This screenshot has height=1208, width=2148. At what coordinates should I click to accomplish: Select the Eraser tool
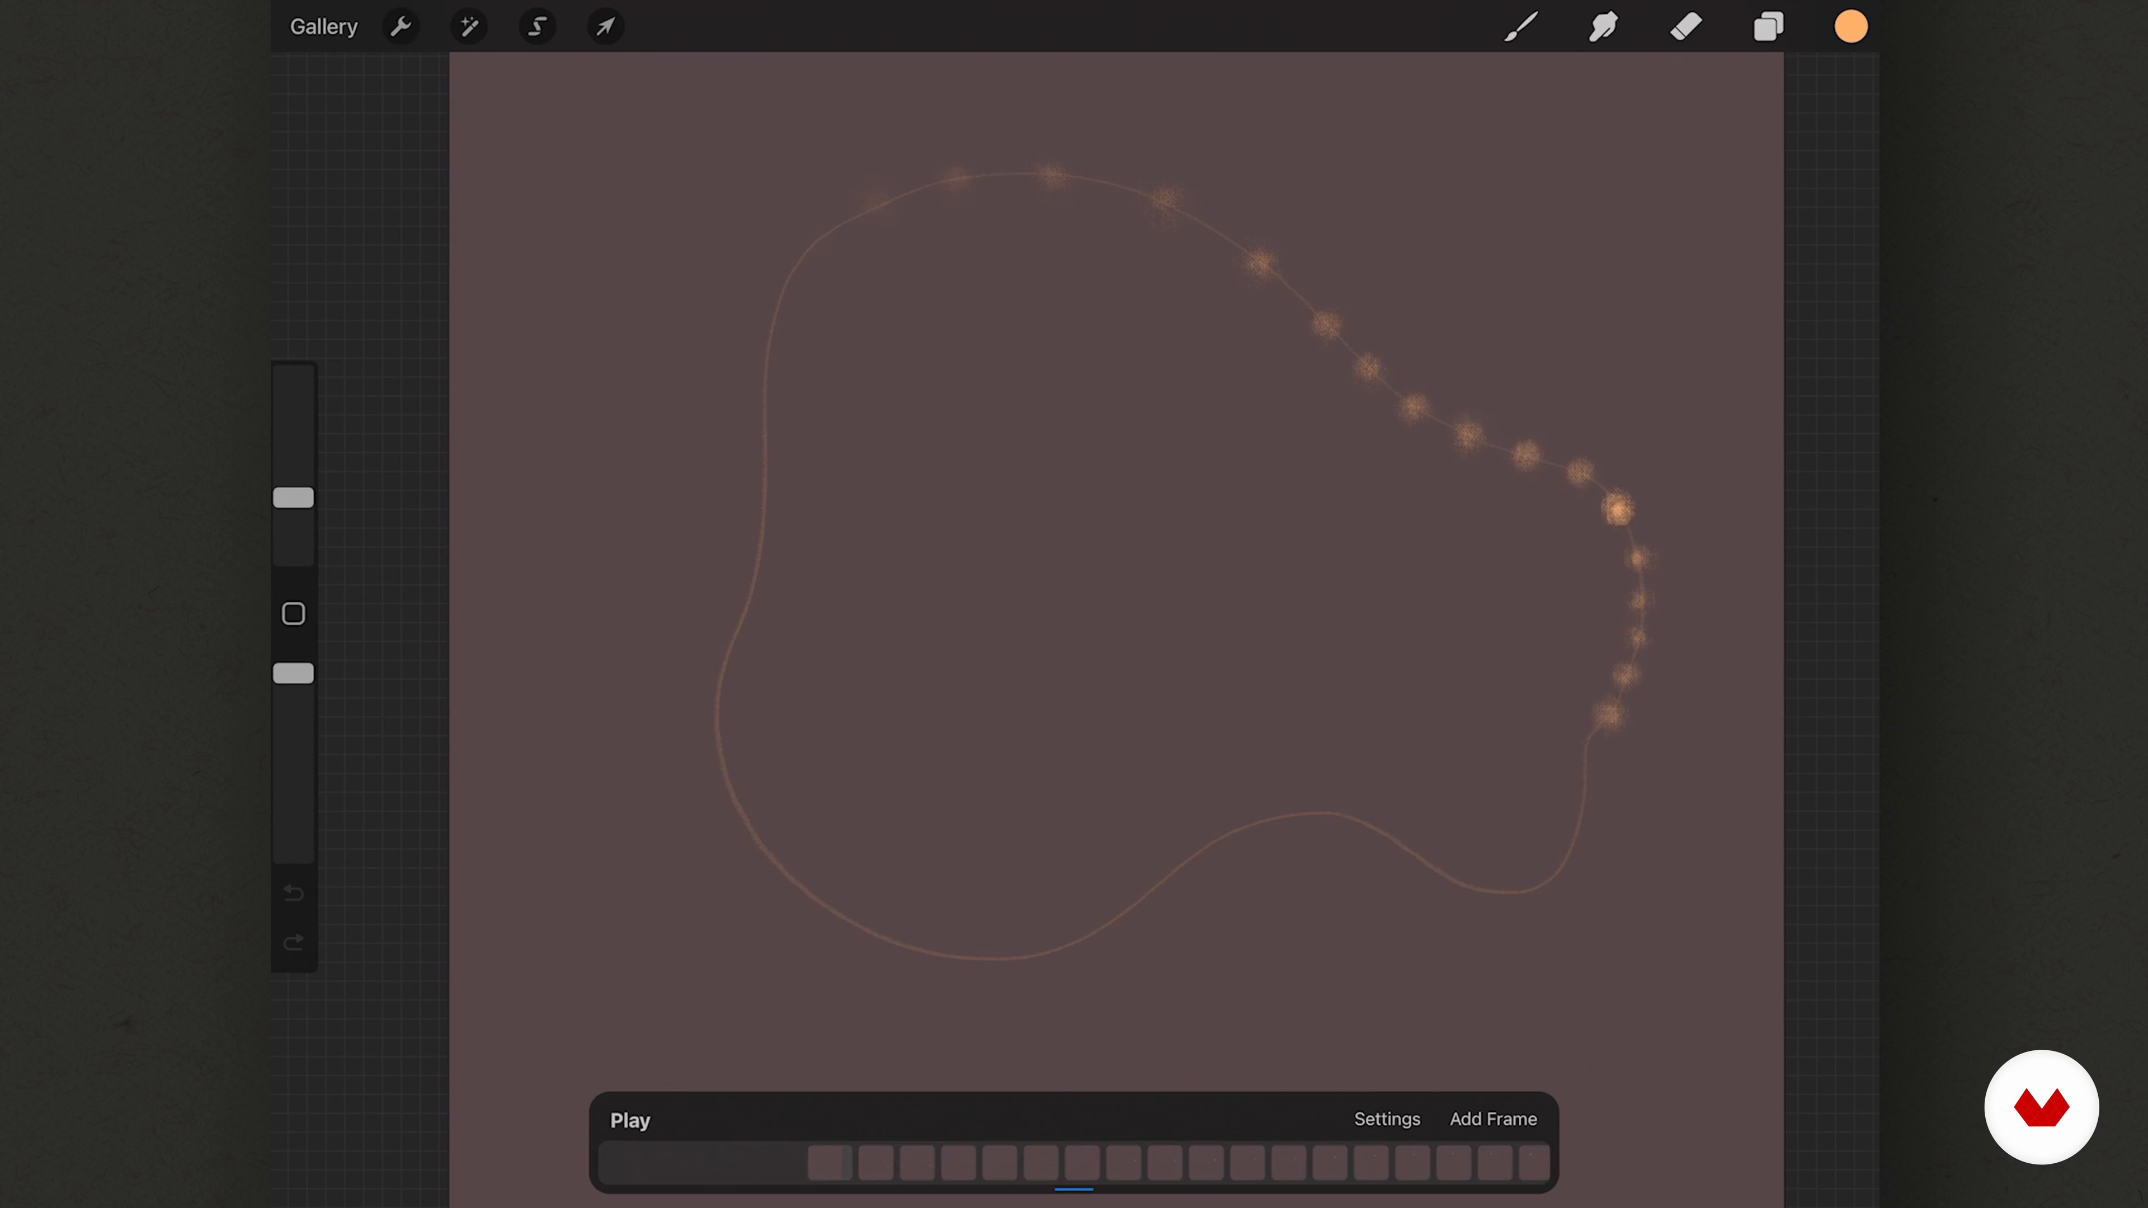(x=1686, y=27)
